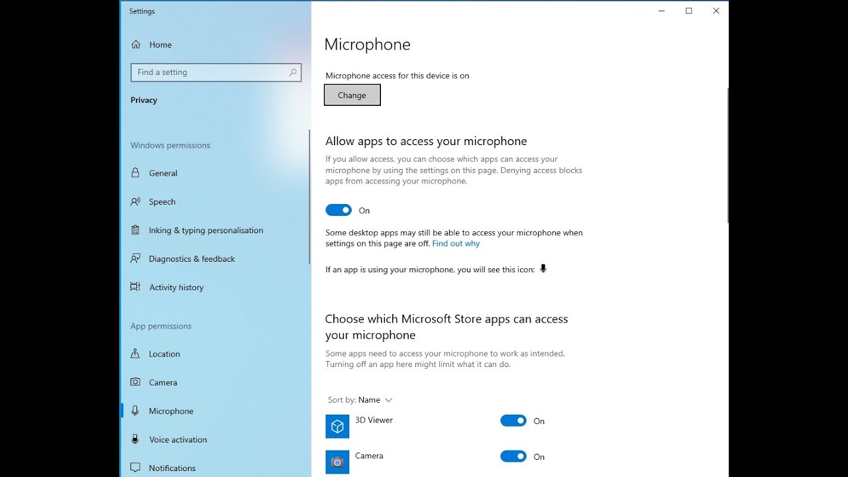Toggle microphone access for 3D Viewer

513,421
